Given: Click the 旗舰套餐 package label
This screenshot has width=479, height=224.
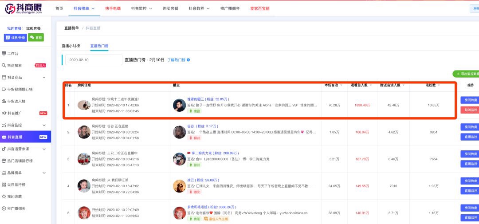Looking at the screenshot, I should pos(33,28).
